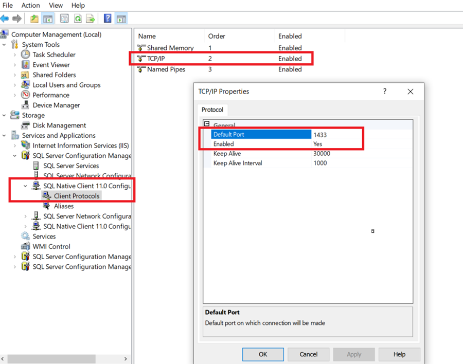Image resolution: width=463 pixels, height=364 pixels.
Task: Select the TCP/IP row in protocol list
Action: pos(221,59)
